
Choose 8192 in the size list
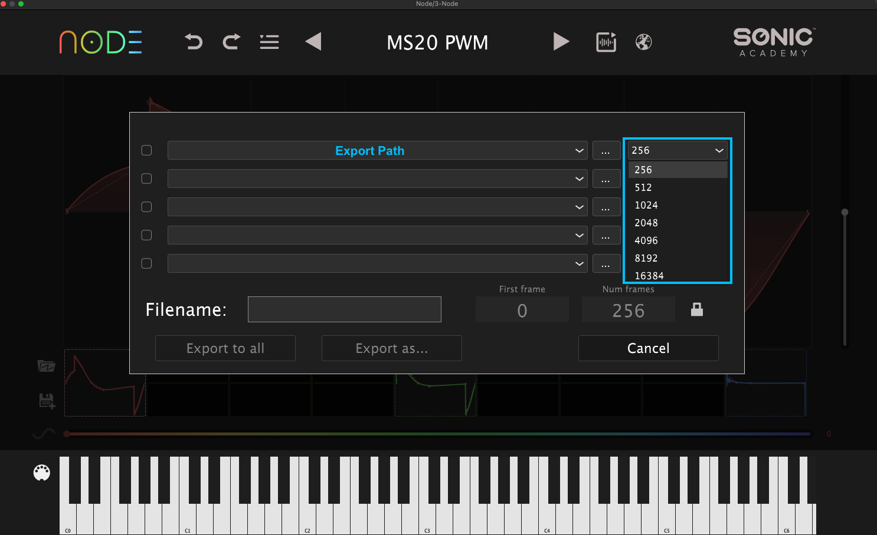coord(646,258)
